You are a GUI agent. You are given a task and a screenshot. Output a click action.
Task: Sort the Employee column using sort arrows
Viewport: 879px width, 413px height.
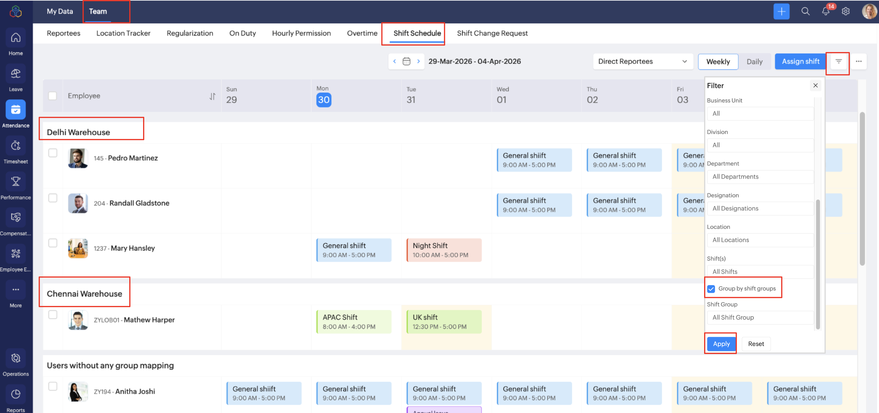[212, 96]
